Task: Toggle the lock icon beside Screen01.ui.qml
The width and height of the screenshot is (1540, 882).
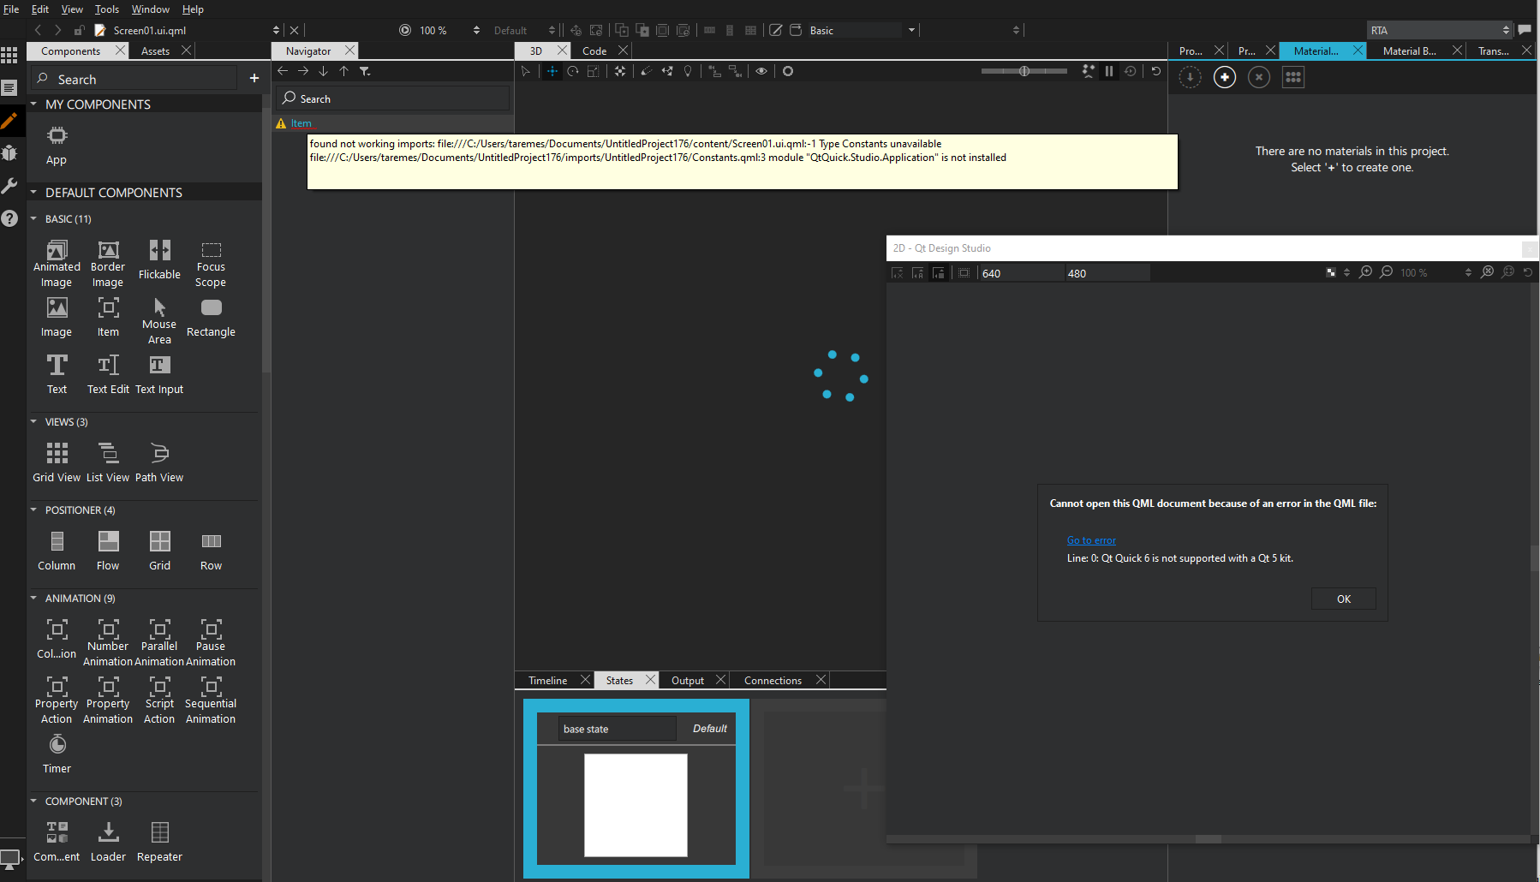Action: click(79, 30)
